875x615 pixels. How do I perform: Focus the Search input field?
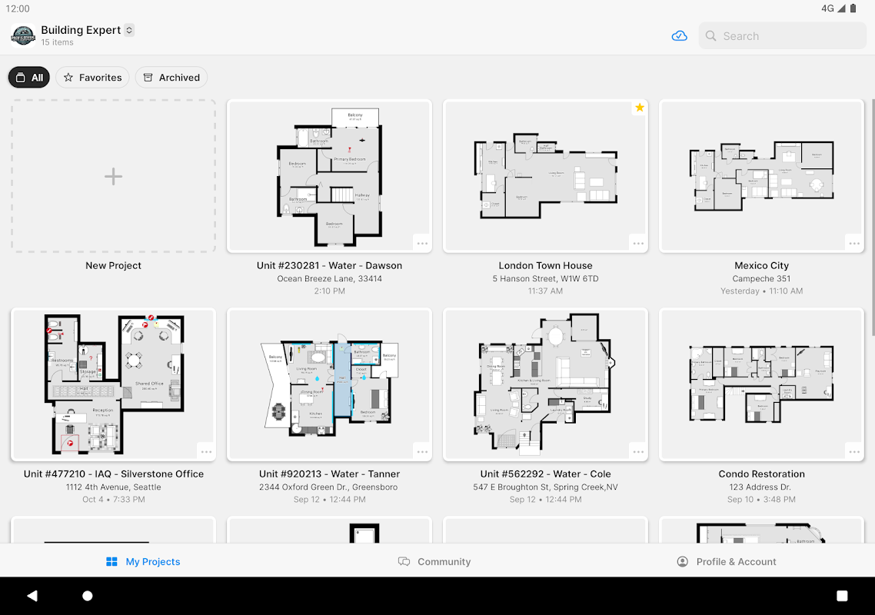coord(783,36)
